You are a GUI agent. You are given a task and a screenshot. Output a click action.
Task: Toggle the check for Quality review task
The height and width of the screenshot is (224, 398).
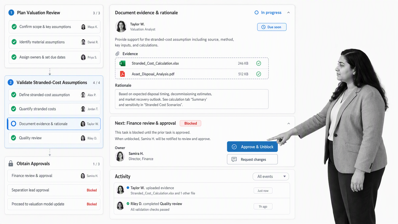(x=14, y=138)
